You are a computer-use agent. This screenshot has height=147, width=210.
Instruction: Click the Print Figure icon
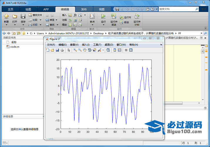point(62,50)
